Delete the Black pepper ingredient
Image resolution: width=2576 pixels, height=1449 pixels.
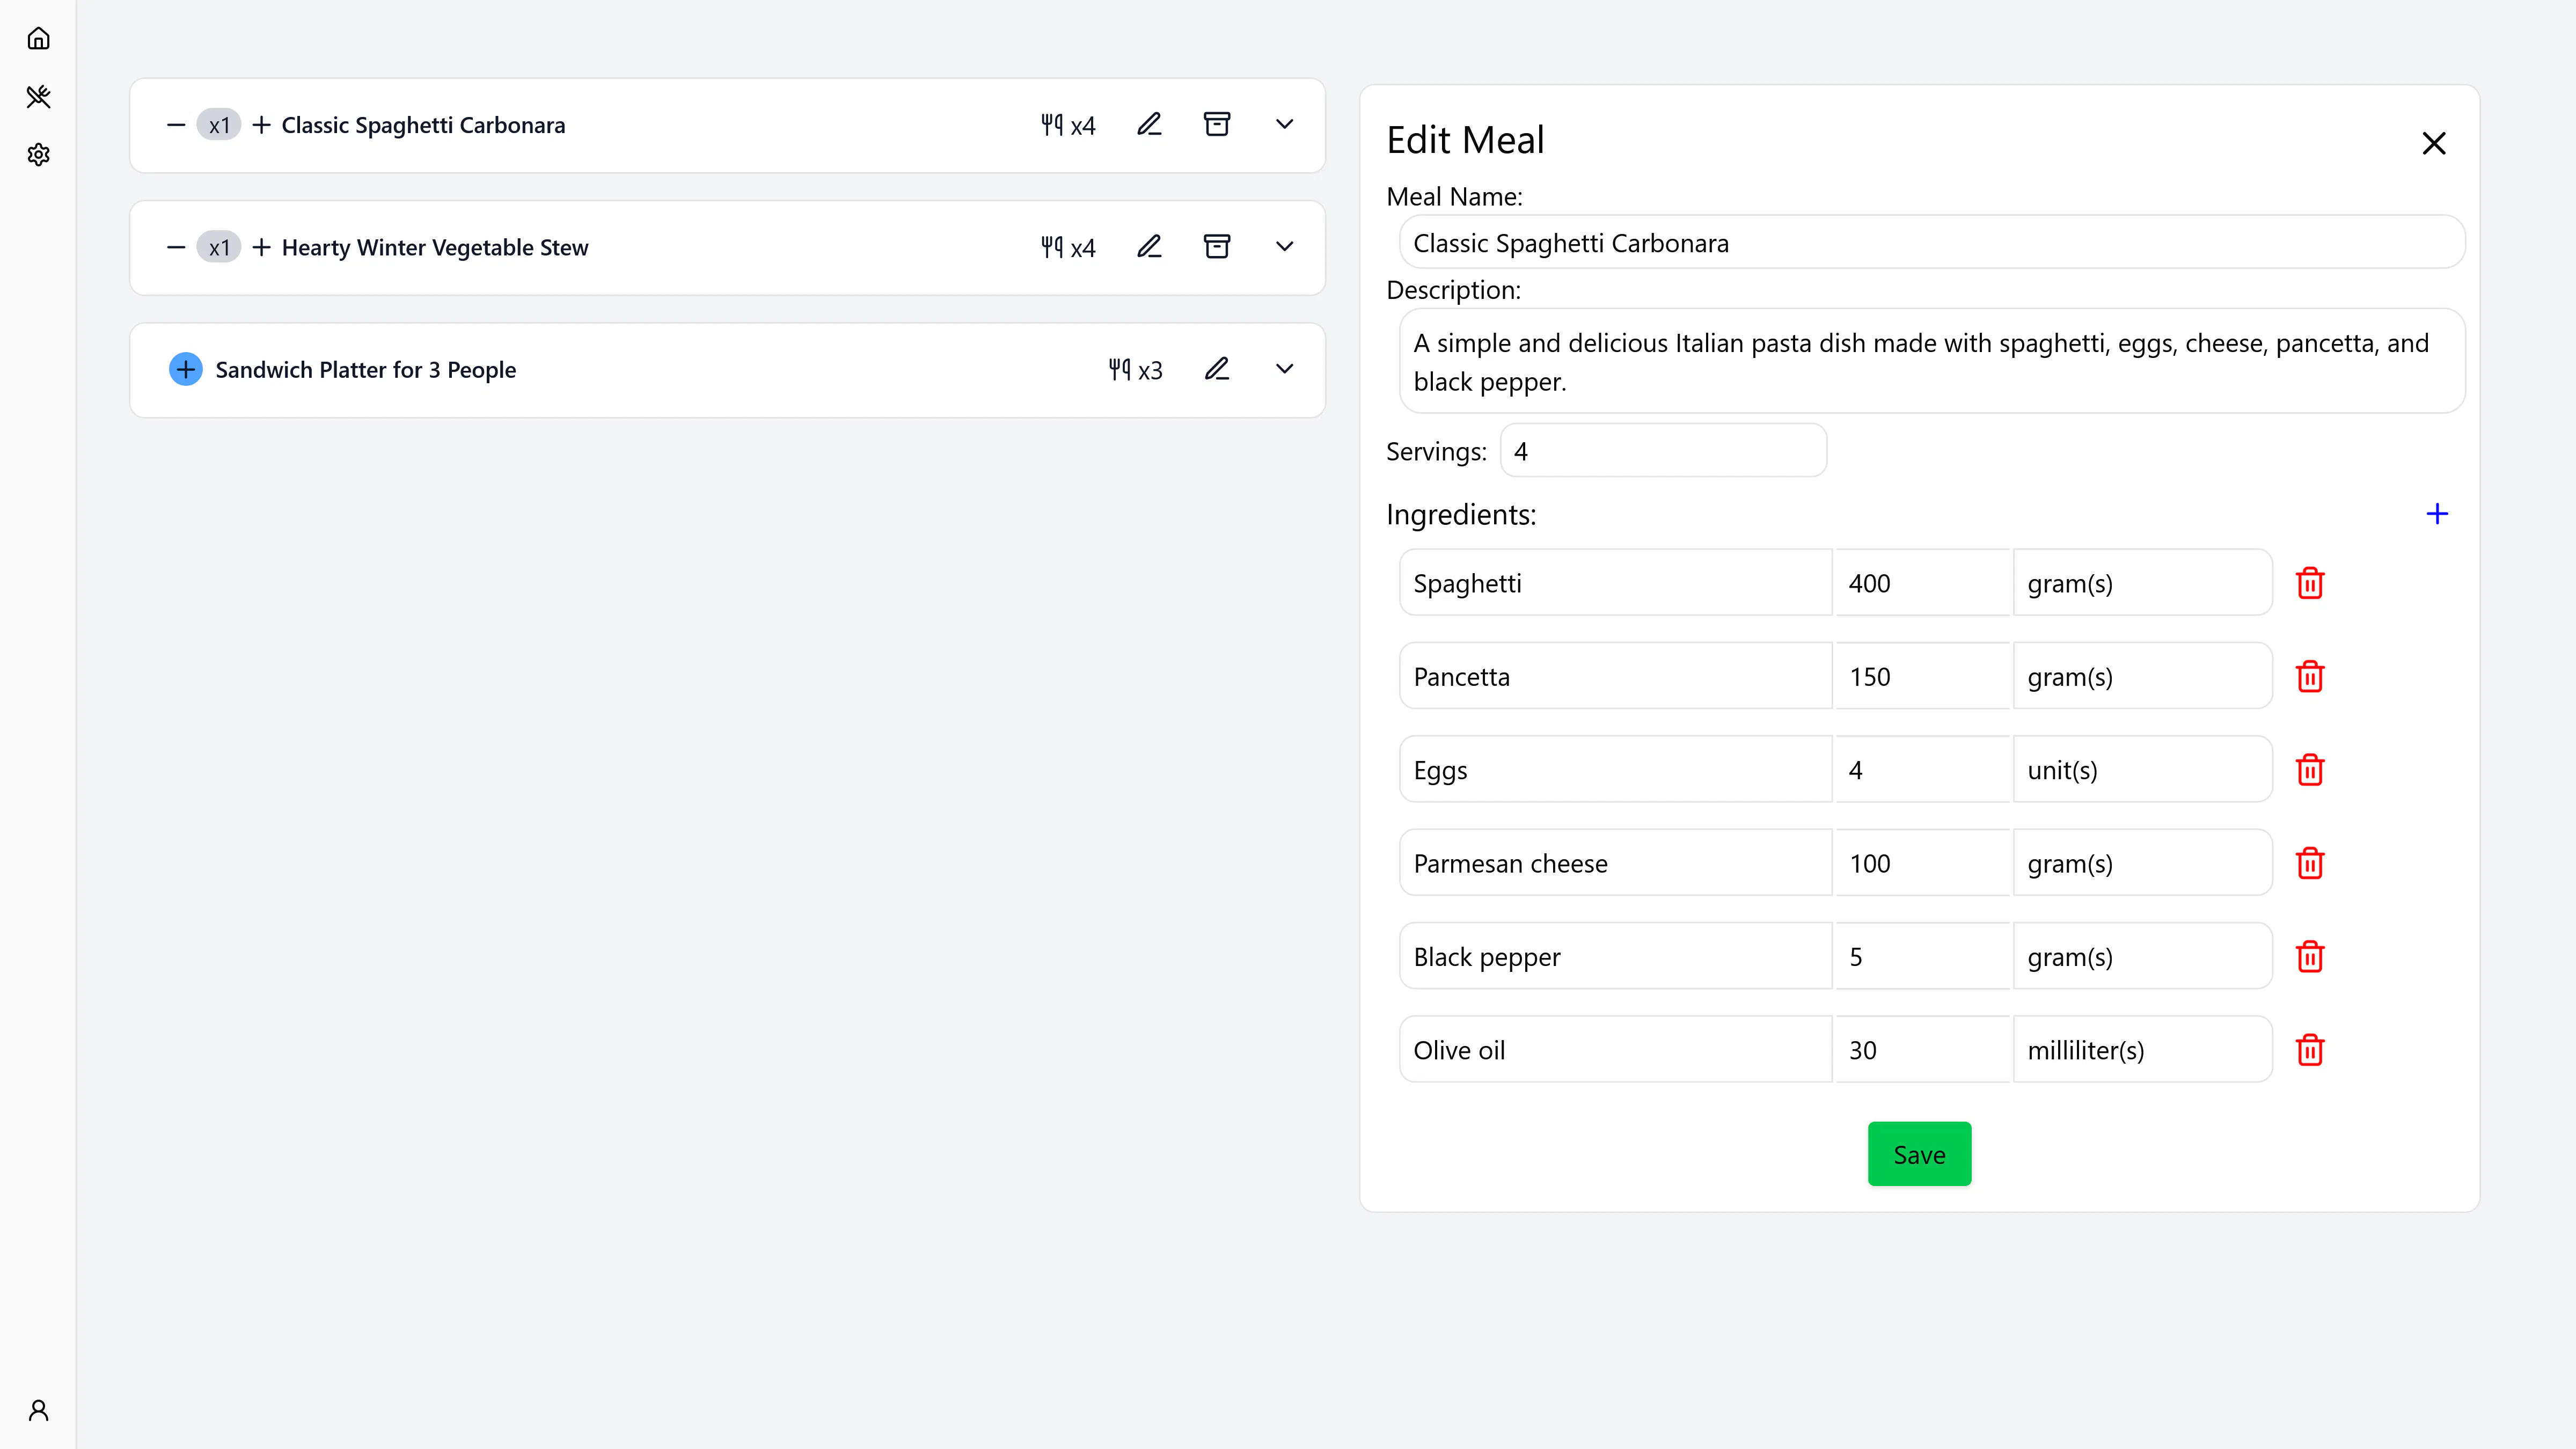2309,957
